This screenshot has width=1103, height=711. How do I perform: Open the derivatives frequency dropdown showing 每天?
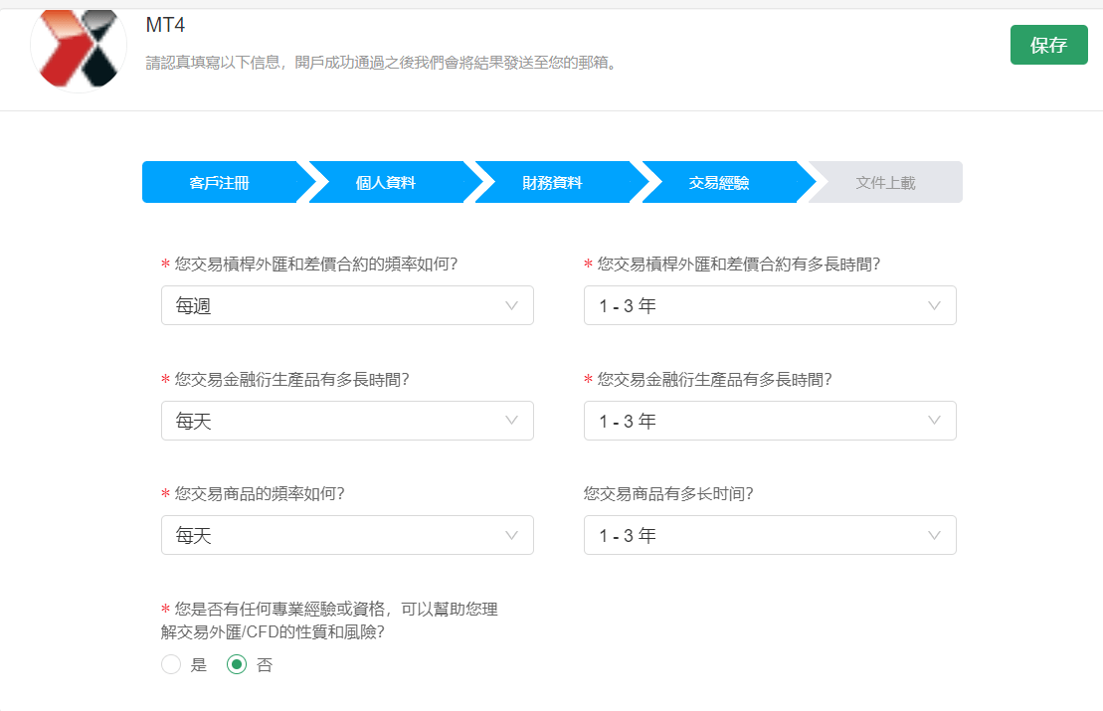coord(347,421)
